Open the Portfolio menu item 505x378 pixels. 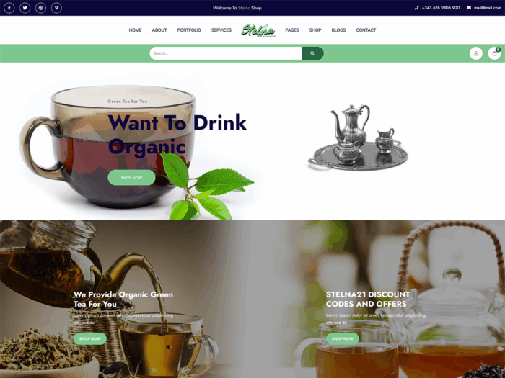point(189,30)
